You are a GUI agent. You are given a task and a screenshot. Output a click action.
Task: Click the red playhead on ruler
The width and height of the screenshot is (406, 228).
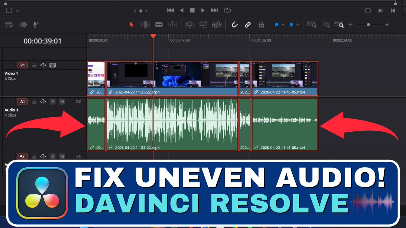(153, 35)
